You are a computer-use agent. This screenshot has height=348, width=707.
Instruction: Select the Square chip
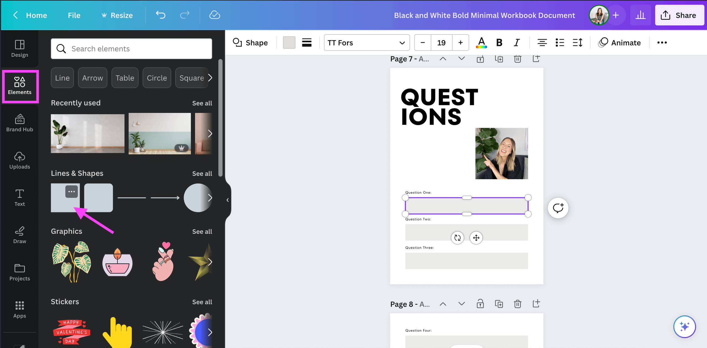(x=191, y=78)
